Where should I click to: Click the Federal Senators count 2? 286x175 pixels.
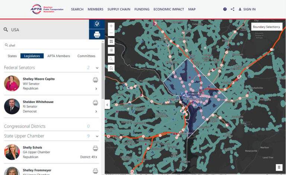pos(88,68)
